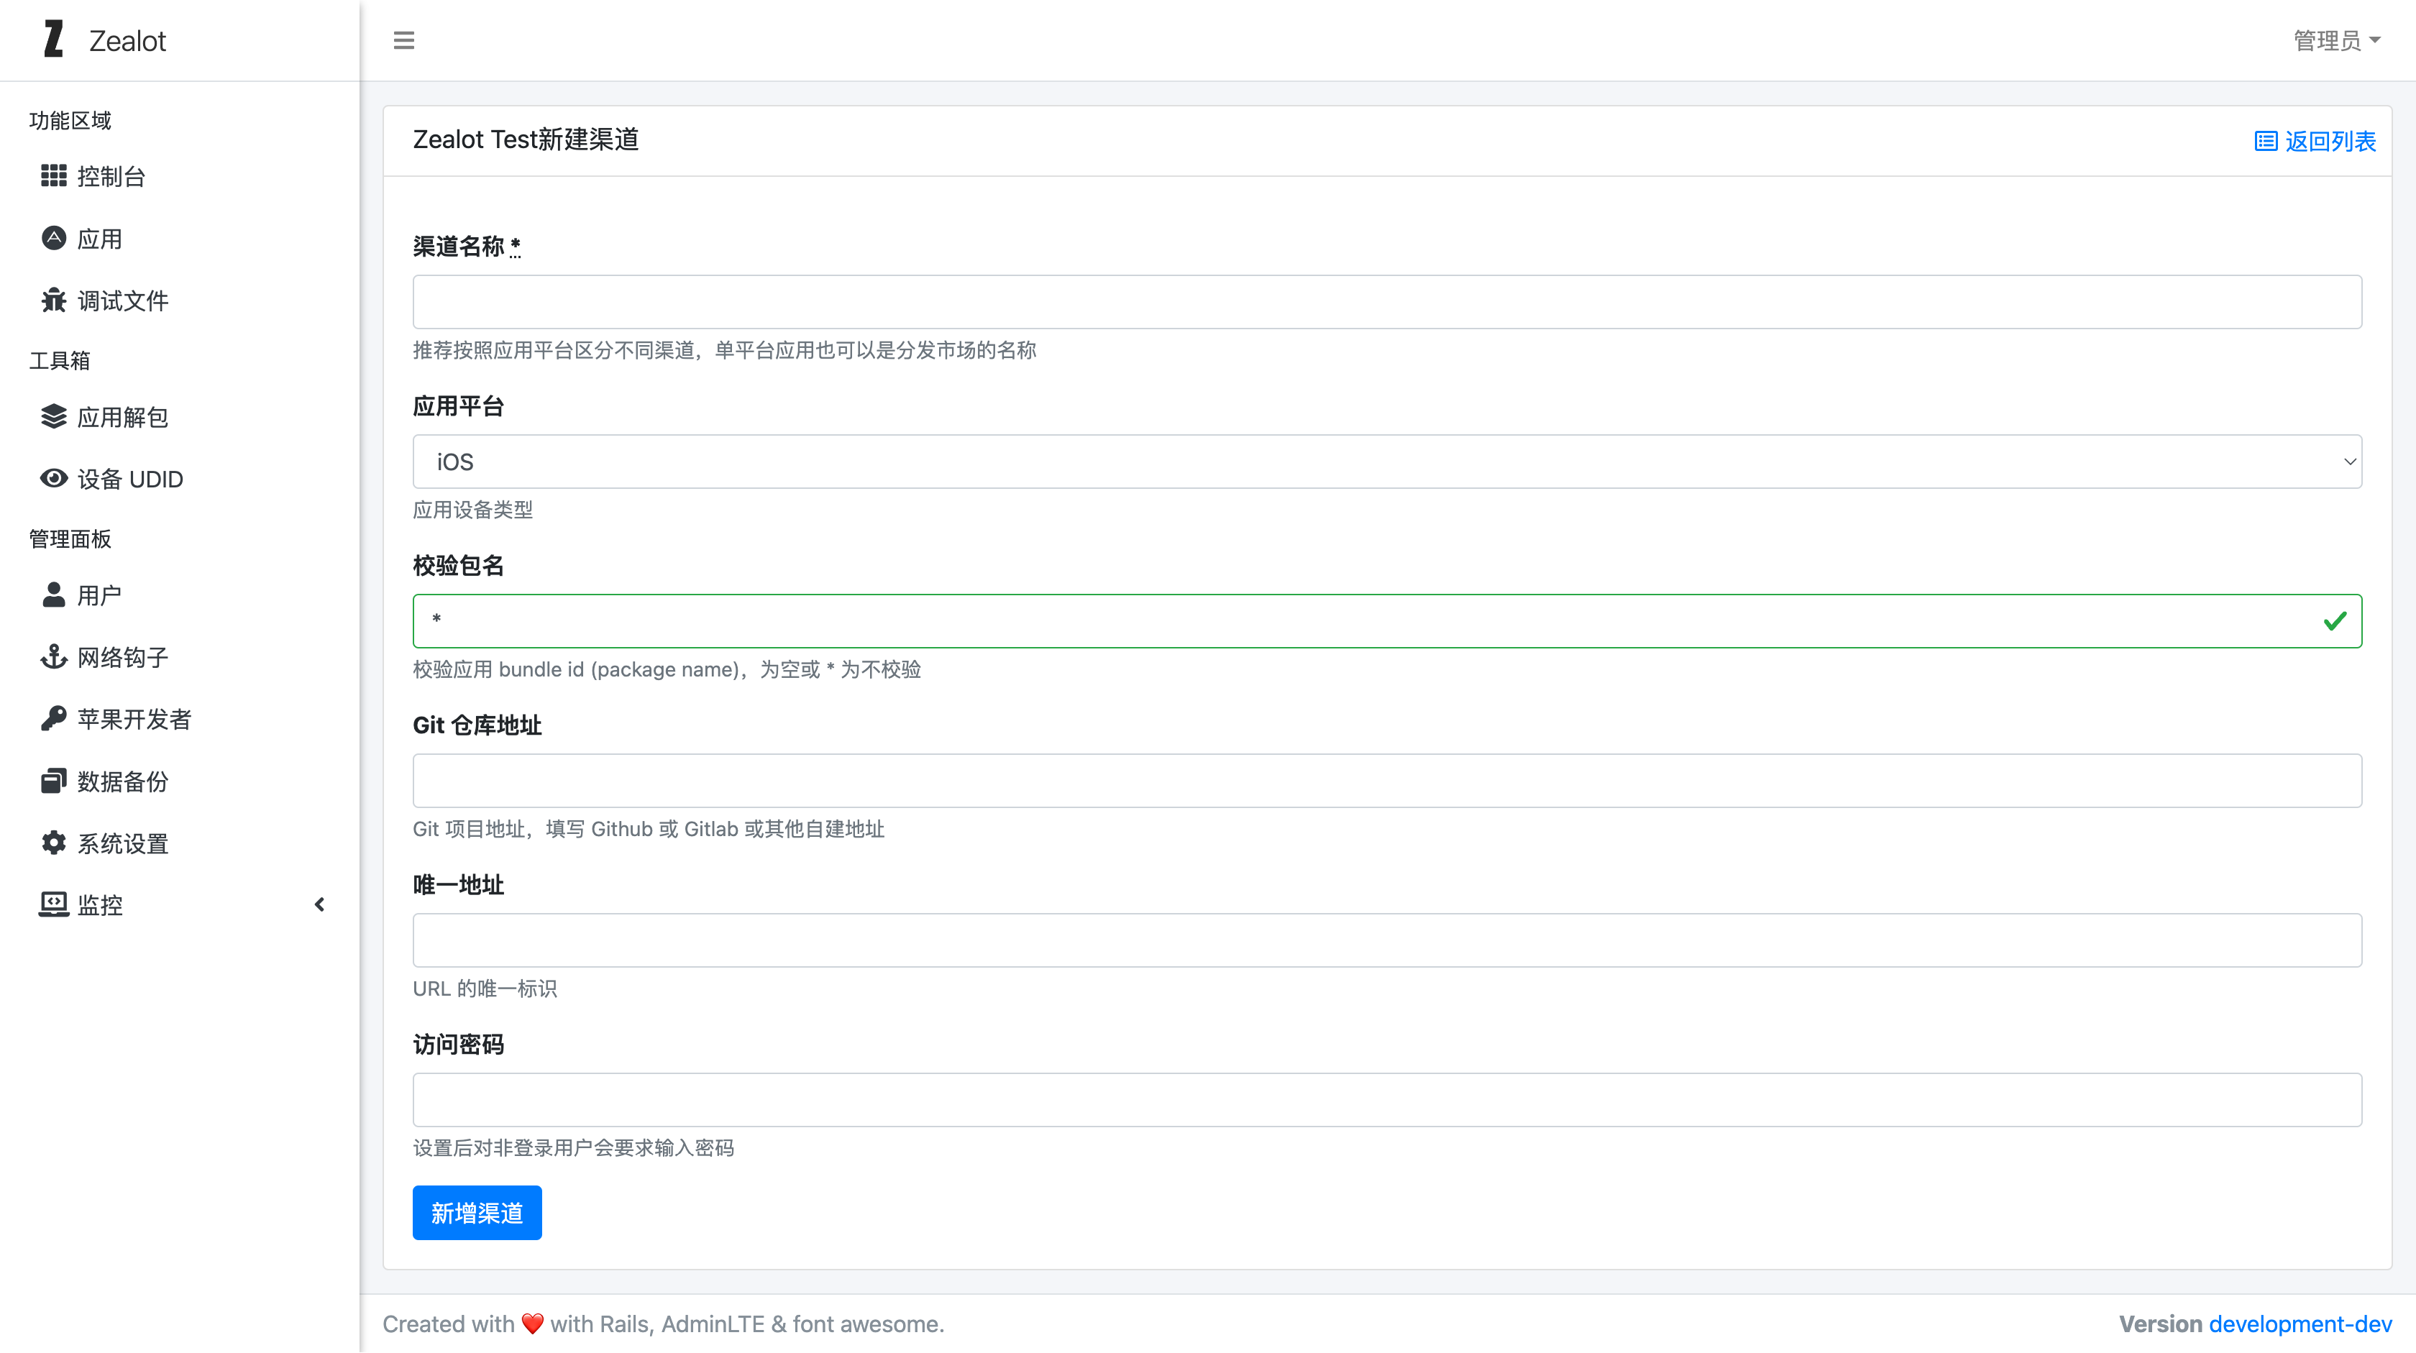
Task: Click the heart icon in footer
Action: click(x=533, y=1324)
